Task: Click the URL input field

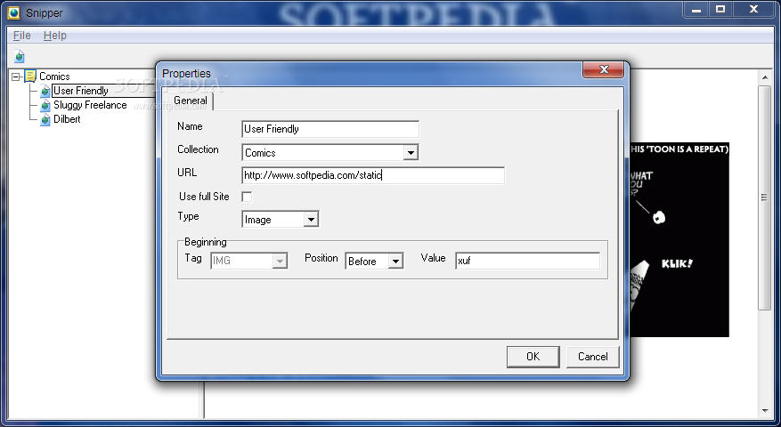Action: (x=373, y=175)
